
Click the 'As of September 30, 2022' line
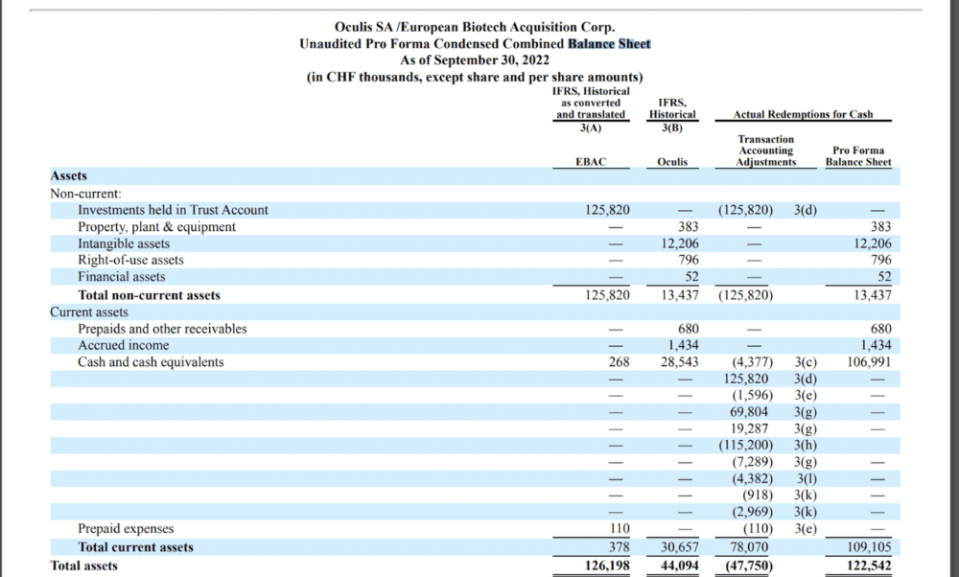coord(475,60)
